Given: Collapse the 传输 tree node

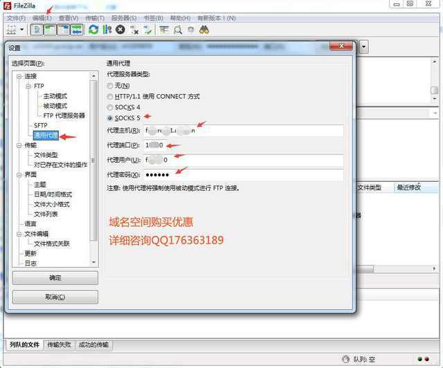Looking at the screenshot, I should coord(19,145).
